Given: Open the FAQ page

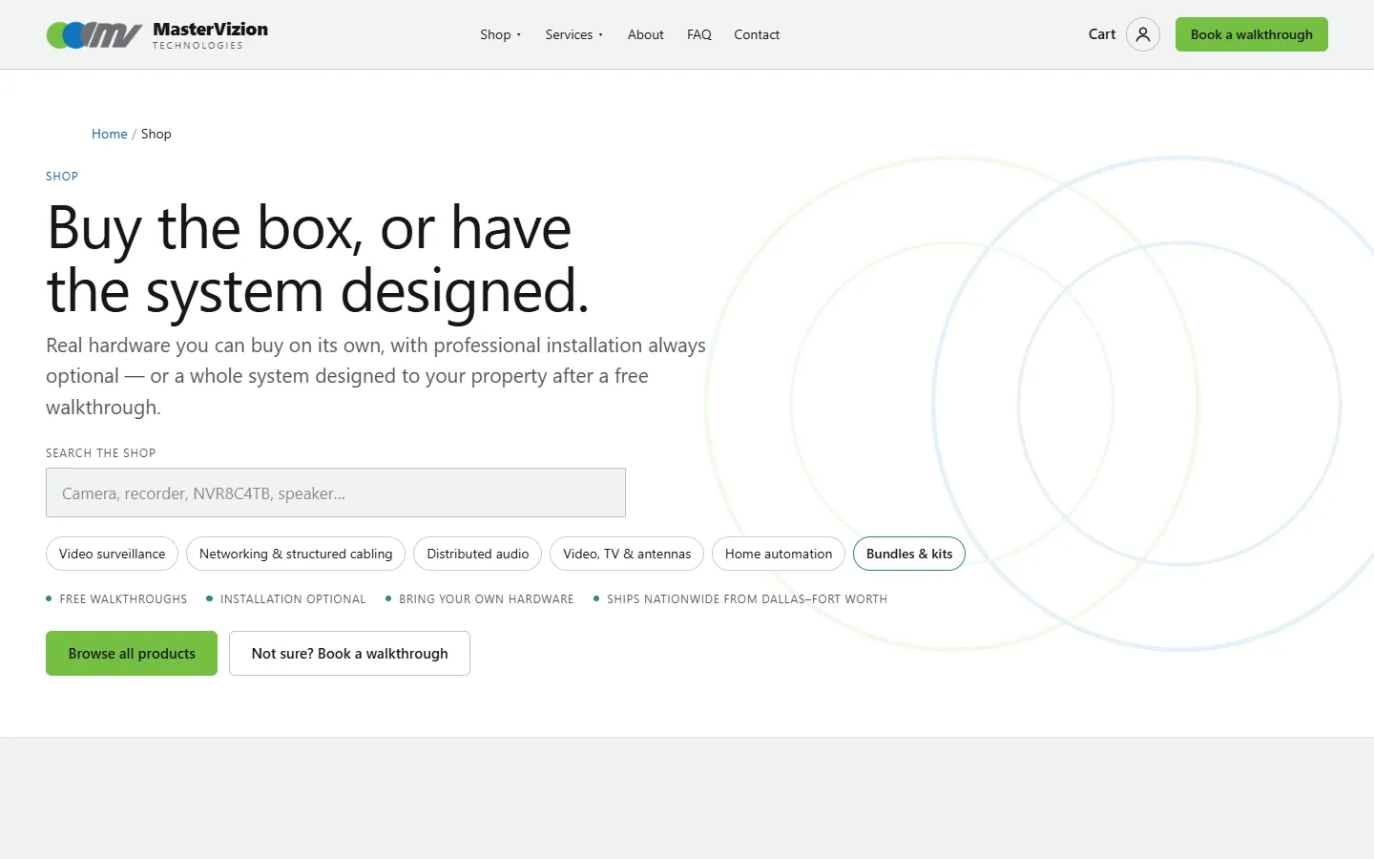Looking at the screenshot, I should click(699, 34).
